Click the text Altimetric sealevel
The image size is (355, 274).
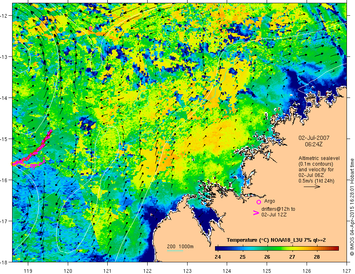point(319,158)
